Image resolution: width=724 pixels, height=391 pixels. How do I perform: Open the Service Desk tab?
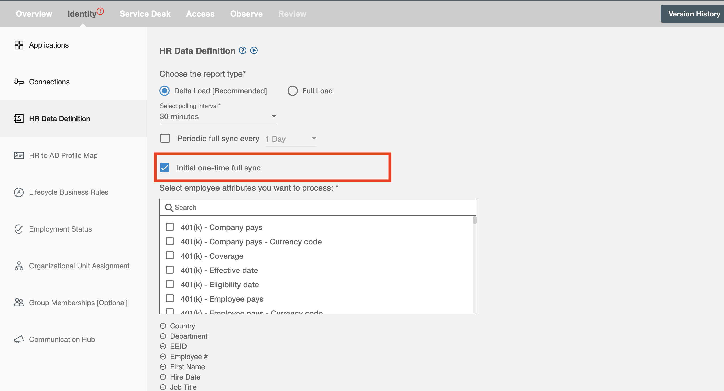[x=145, y=14]
